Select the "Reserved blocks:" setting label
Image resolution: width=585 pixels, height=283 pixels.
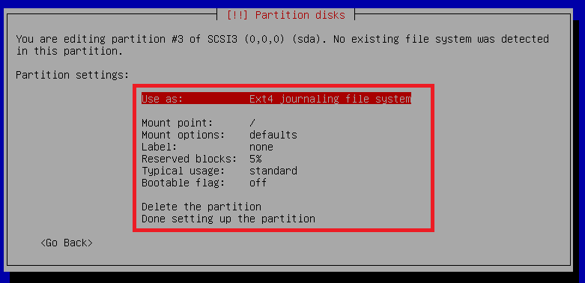(x=190, y=159)
